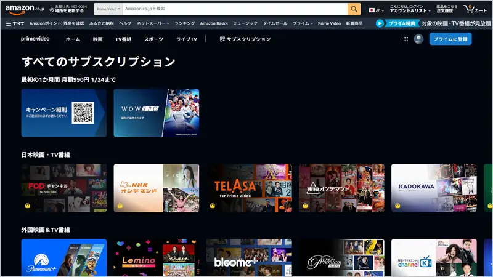The width and height of the screenshot is (493, 277).
Task: Expand the Prime Video search category dropdown
Action: pos(108,9)
